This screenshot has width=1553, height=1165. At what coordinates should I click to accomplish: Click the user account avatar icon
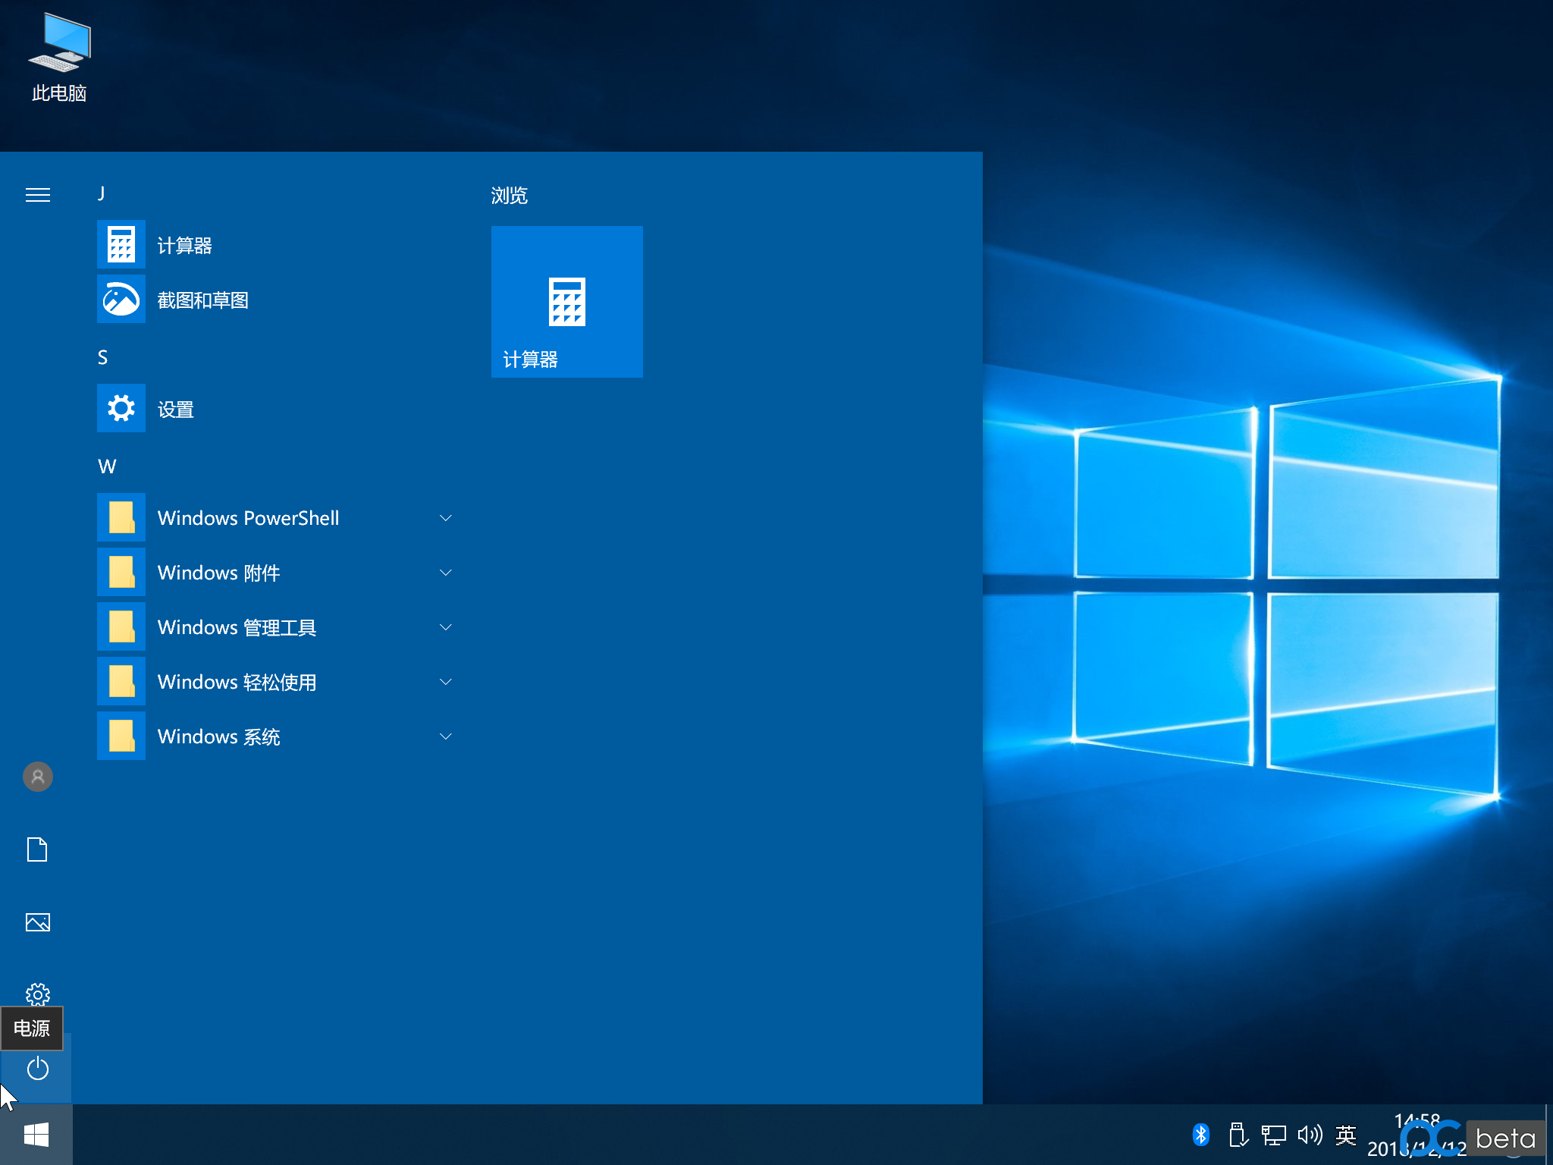(x=37, y=777)
